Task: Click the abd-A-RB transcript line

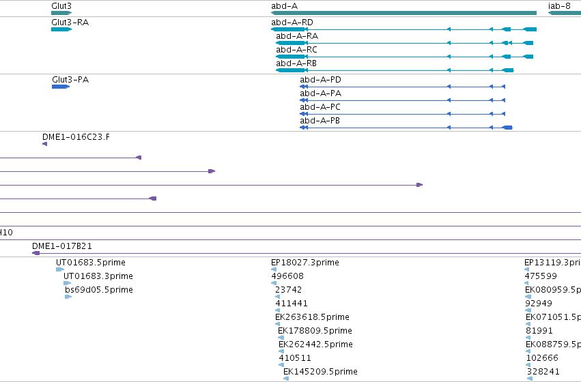Action: [x=395, y=70]
